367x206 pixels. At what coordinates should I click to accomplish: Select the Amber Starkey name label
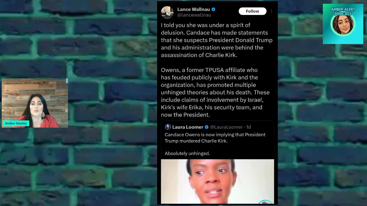click(16, 123)
